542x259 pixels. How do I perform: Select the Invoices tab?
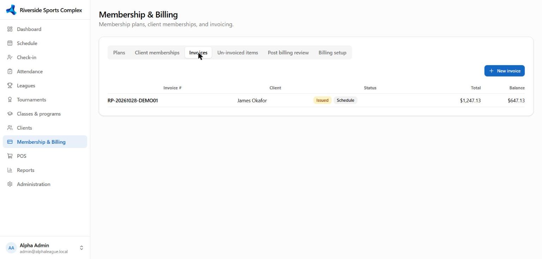(198, 53)
